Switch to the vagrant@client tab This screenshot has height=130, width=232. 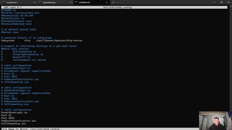[x=55, y=3]
